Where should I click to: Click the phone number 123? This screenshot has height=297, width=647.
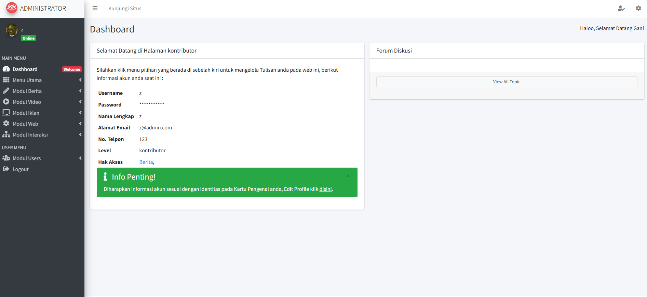click(x=143, y=139)
